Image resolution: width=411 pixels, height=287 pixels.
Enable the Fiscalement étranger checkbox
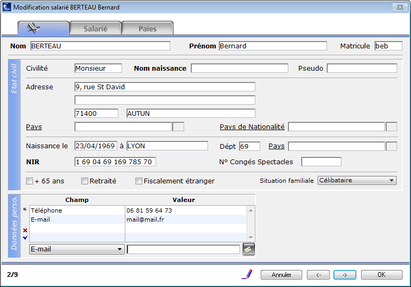click(x=139, y=181)
